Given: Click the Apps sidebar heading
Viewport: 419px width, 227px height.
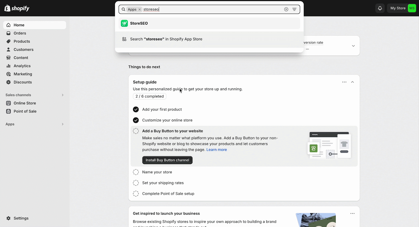Looking at the screenshot, I should tap(10, 124).
